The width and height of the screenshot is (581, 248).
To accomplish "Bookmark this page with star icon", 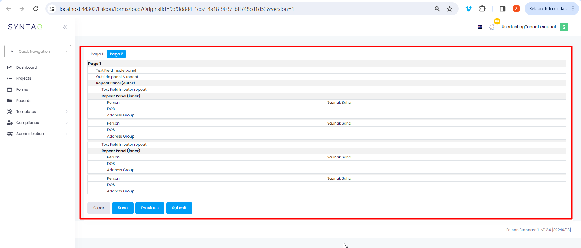I will pyautogui.click(x=450, y=9).
